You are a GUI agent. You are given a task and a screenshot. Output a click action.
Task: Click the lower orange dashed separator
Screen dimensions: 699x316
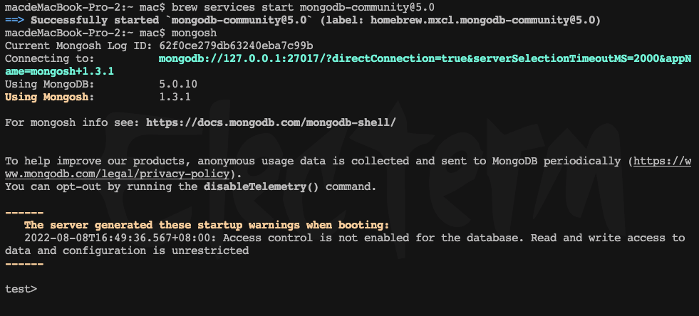(x=24, y=264)
